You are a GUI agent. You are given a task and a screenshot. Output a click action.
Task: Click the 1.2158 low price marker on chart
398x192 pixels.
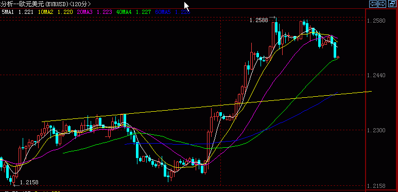tap(29, 182)
